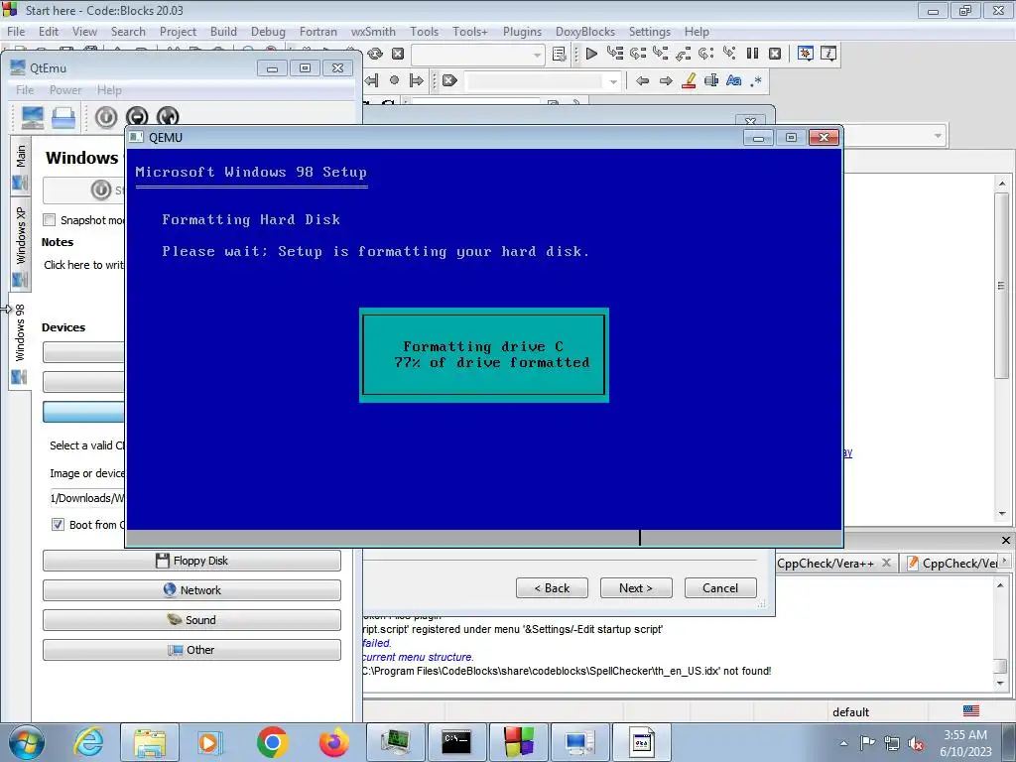This screenshot has height=762, width=1016.
Task: Open the Plugins menu
Action: pyautogui.click(x=522, y=31)
